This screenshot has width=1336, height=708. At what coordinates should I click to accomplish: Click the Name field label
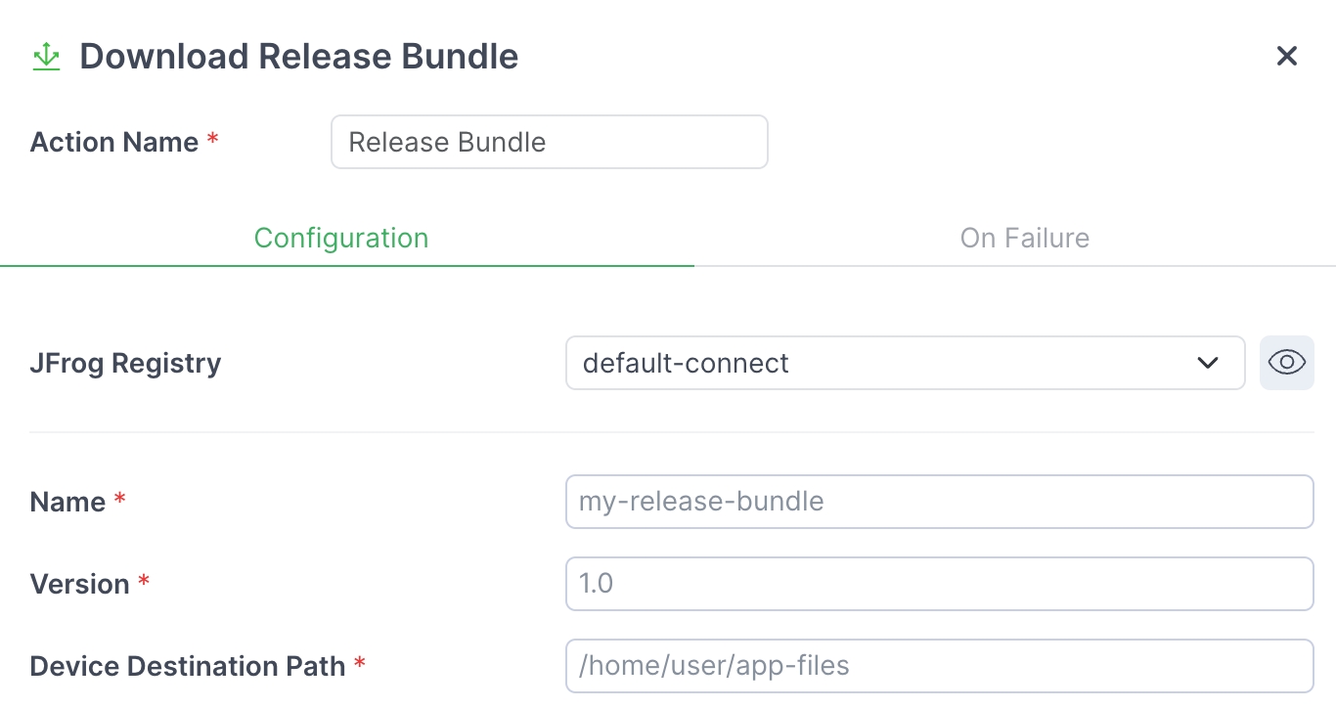tap(67, 502)
